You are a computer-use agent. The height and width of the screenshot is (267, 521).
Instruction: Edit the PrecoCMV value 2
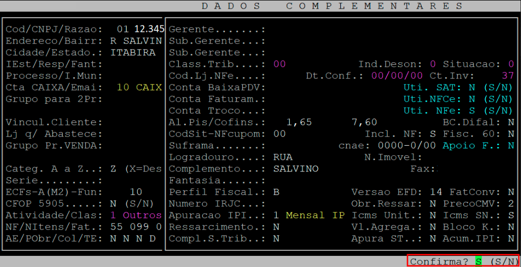tap(511, 204)
